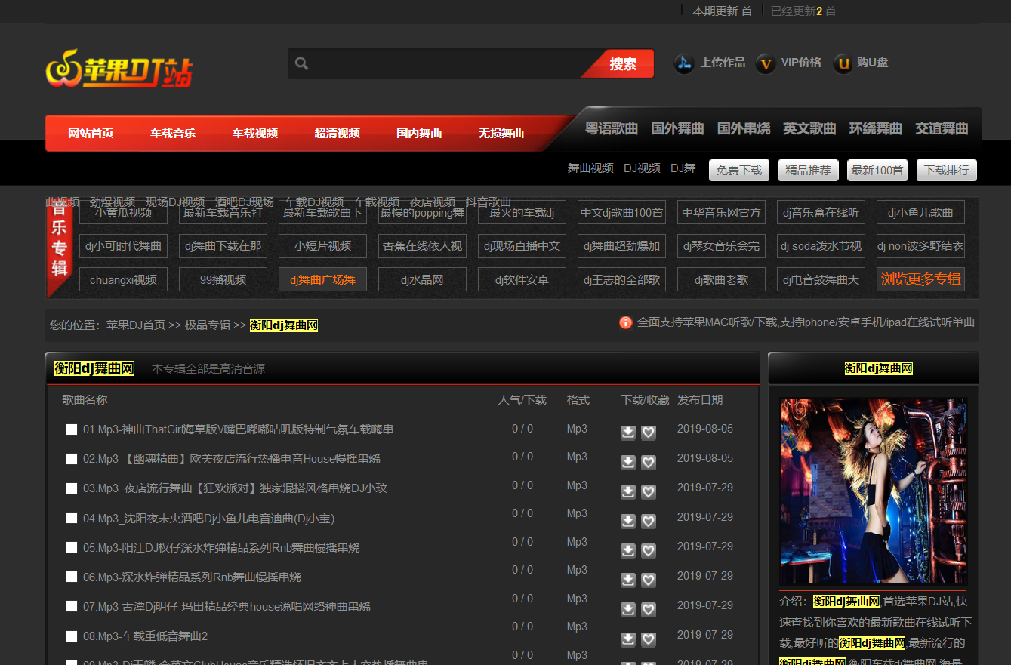Viewport: 1011px width, 665px height.
Task: Click the magnifier icon in search bar
Action: pos(302,63)
